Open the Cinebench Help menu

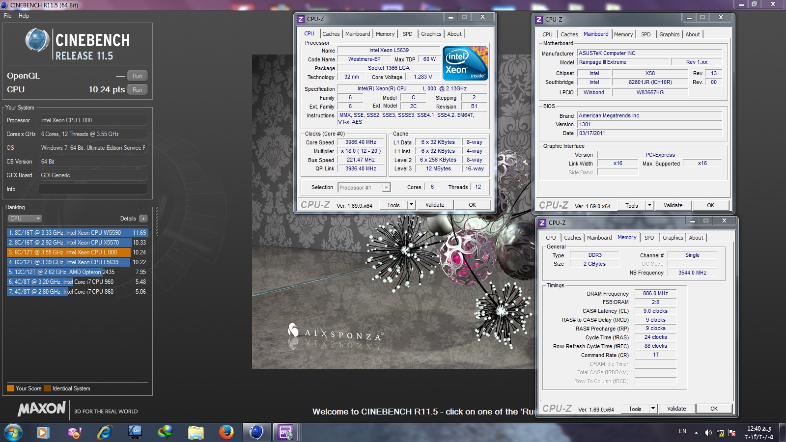(24, 16)
